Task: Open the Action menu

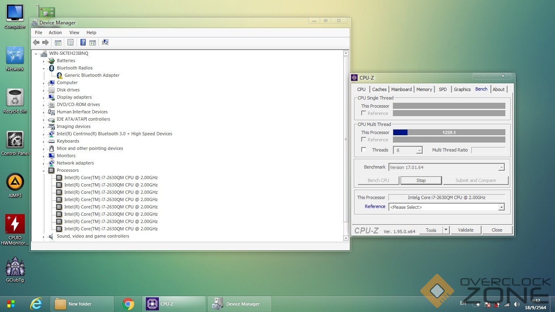Action: [x=55, y=32]
